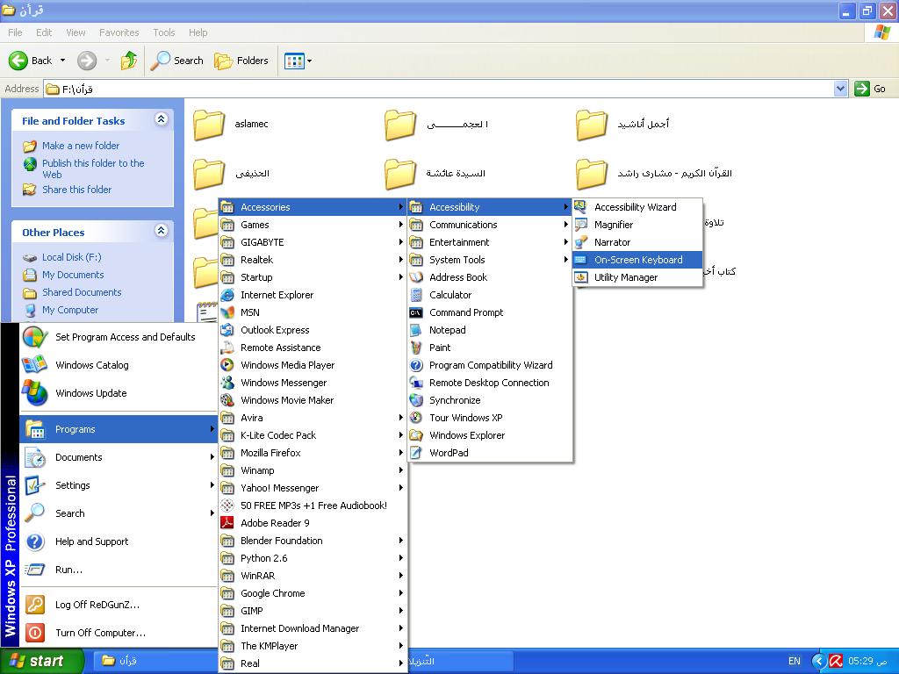Expand the Entertainment submenu

tap(490, 242)
